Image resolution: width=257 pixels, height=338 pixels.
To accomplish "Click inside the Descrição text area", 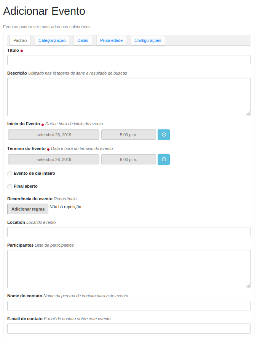I will [129, 97].
